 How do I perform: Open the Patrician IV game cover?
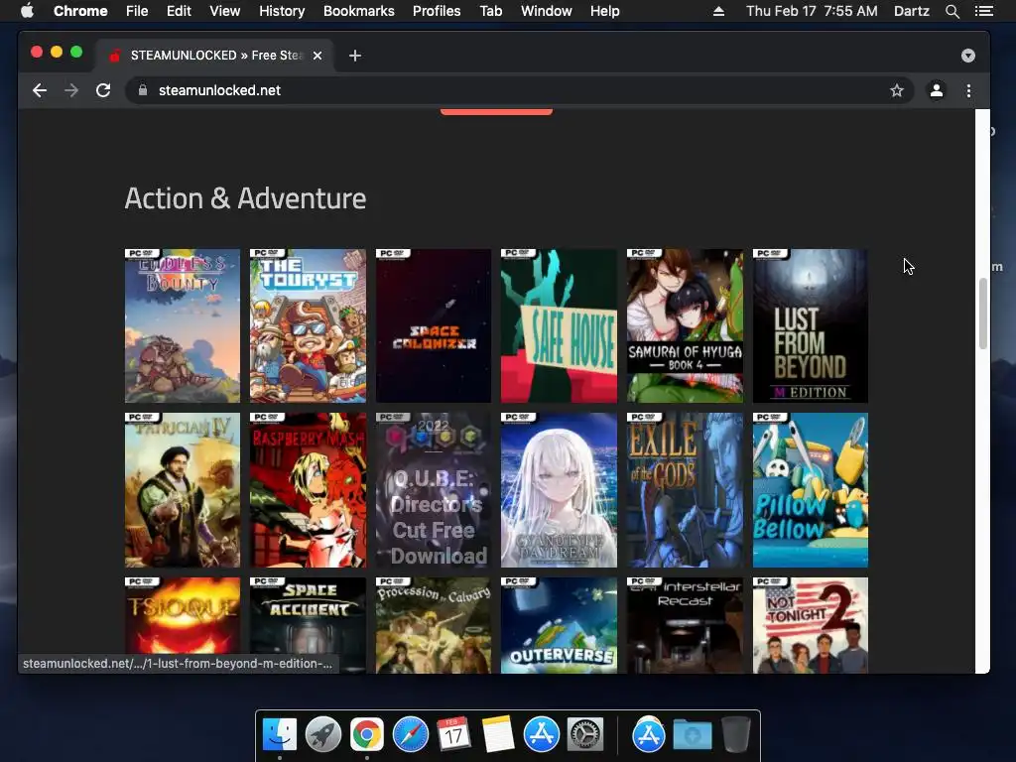tap(183, 490)
